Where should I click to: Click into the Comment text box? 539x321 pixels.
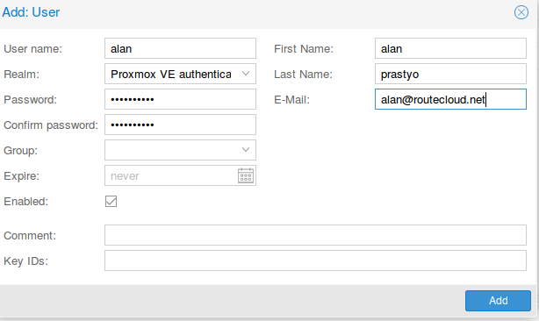[315, 235]
